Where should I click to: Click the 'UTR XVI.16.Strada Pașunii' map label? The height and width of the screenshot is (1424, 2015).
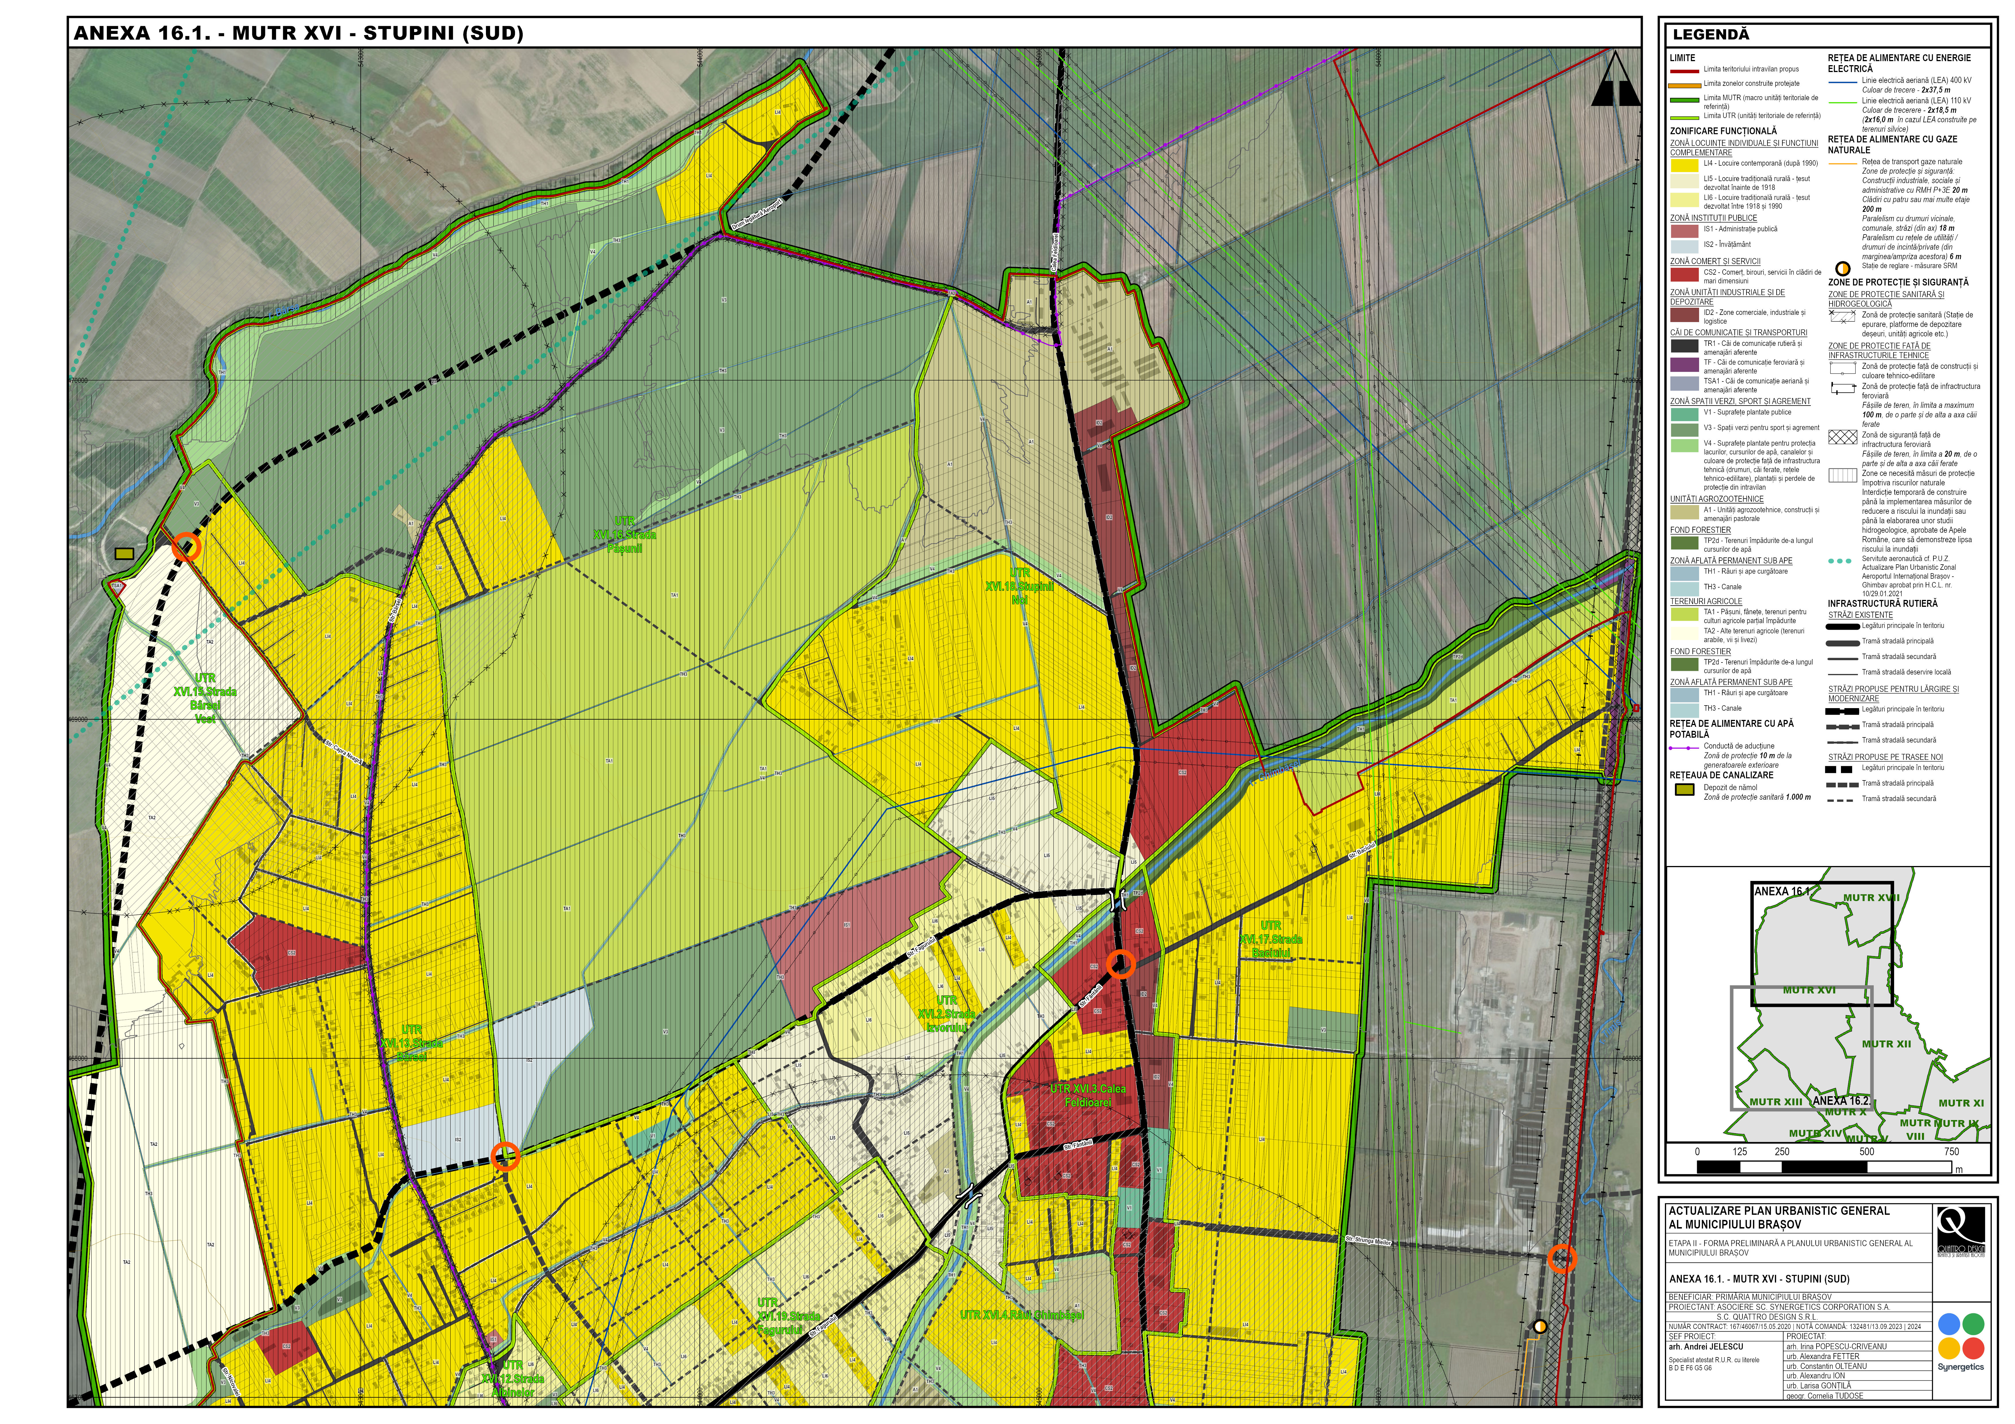(x=625, y=535)
